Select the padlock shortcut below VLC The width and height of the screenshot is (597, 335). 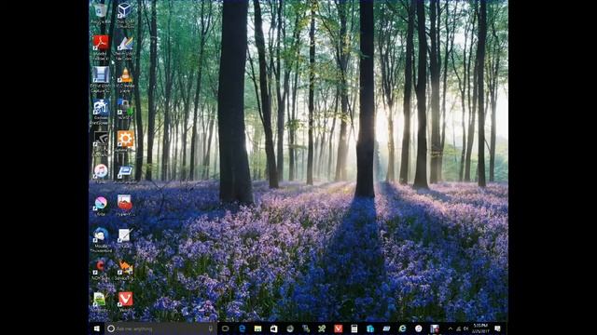point(124,109)
